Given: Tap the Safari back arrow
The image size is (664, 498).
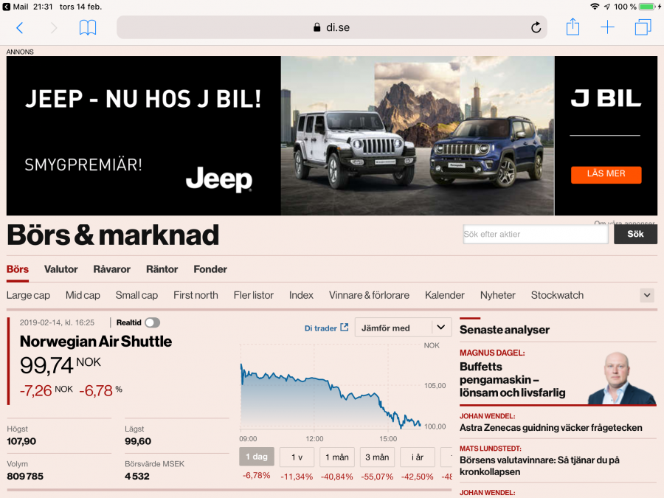Looking at the screenshot, I should (20, 28).
